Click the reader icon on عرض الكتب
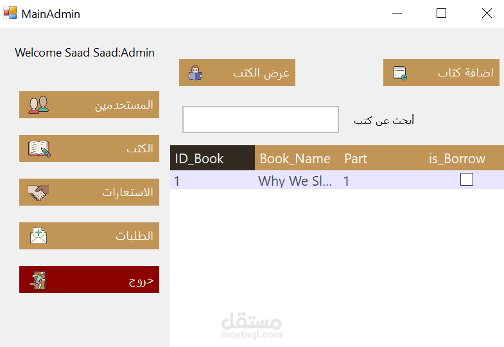The image size is (504, 347). (195, 73)
